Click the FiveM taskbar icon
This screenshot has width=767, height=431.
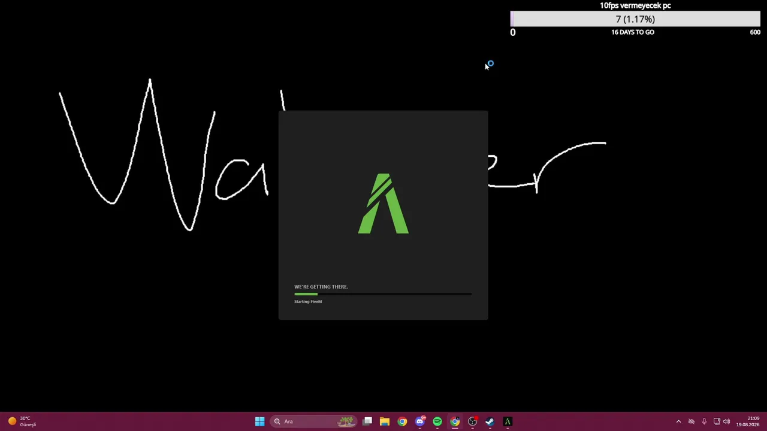(x=508, y=421)
